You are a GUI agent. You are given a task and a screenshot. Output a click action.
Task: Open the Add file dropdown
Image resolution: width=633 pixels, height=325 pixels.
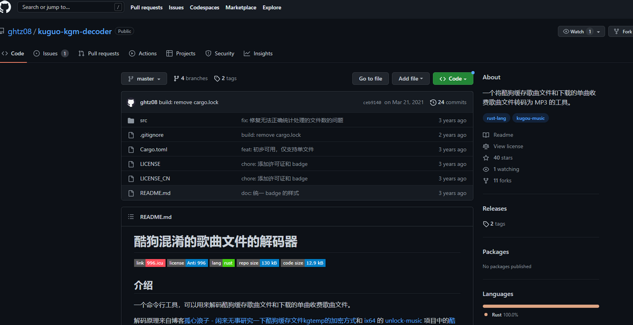click(411, 79)
